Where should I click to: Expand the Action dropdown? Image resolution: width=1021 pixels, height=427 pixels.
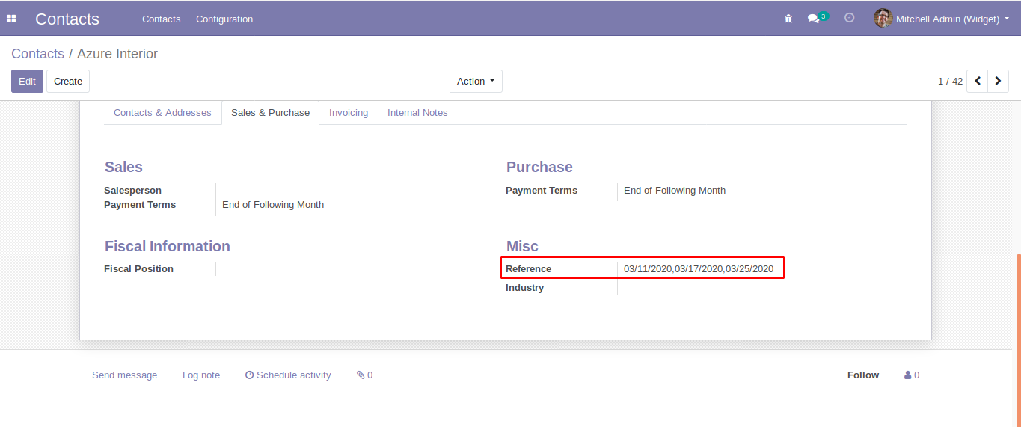coord(476,81)
